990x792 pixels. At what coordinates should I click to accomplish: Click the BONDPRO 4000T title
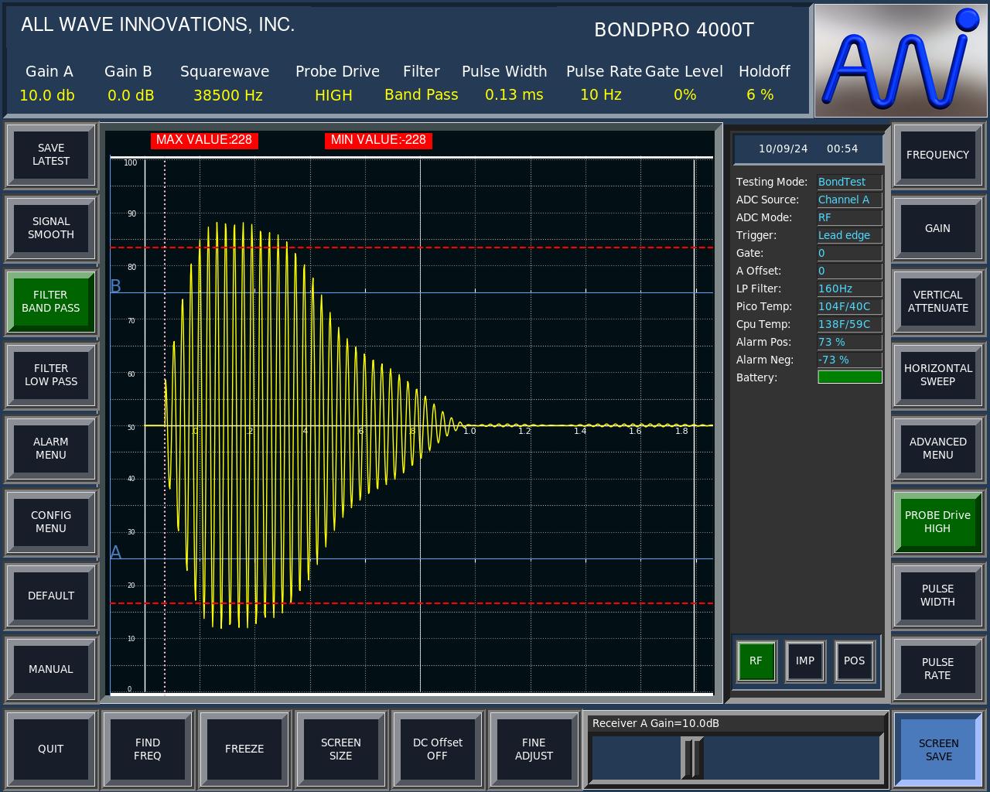674,29
